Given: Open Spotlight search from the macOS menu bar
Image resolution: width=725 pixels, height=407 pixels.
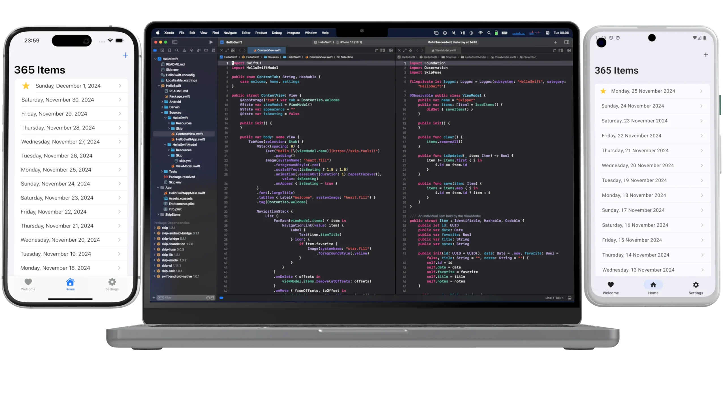Looking at the screenshot, I should point(489,33).
